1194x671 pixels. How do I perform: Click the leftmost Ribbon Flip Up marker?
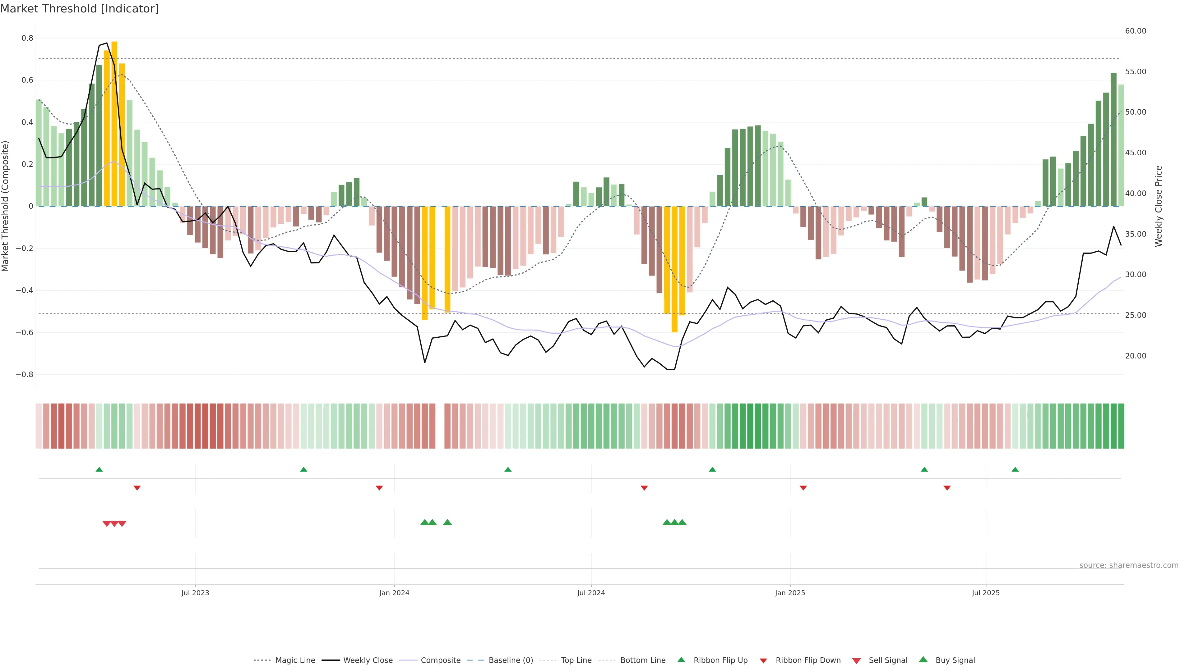click(99, 470)
